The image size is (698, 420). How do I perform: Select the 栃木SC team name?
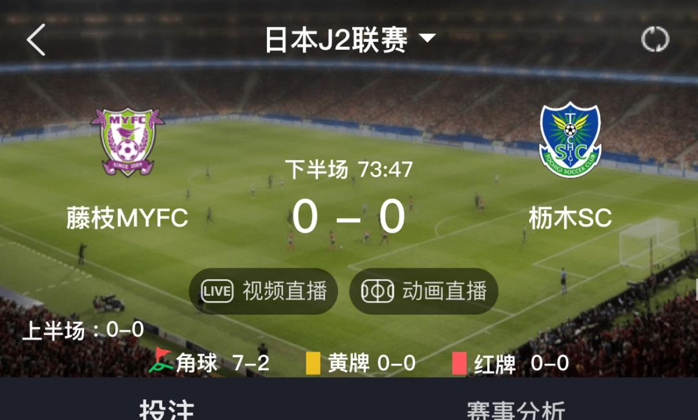(x=570, y=218)
